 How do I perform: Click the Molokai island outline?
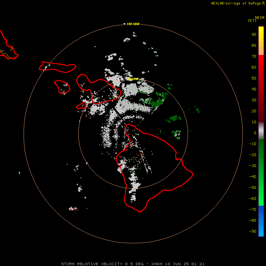(x=57, y=67)
